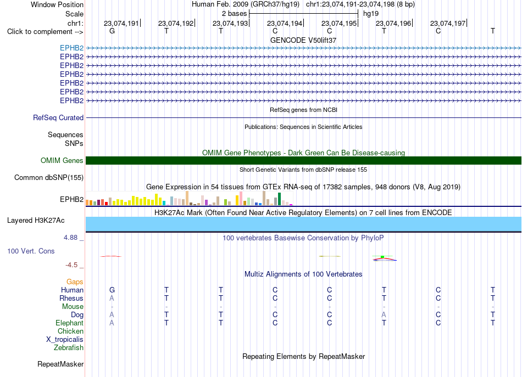The height and width of the screenshot is (377, 522).
Task: Click the OMIM Genes label
Action: 62,161
